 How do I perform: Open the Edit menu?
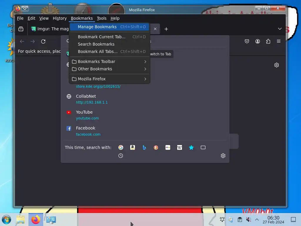pos(31,18)
